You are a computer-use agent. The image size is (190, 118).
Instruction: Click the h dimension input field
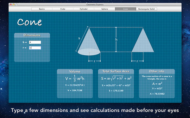click(35, 42)
